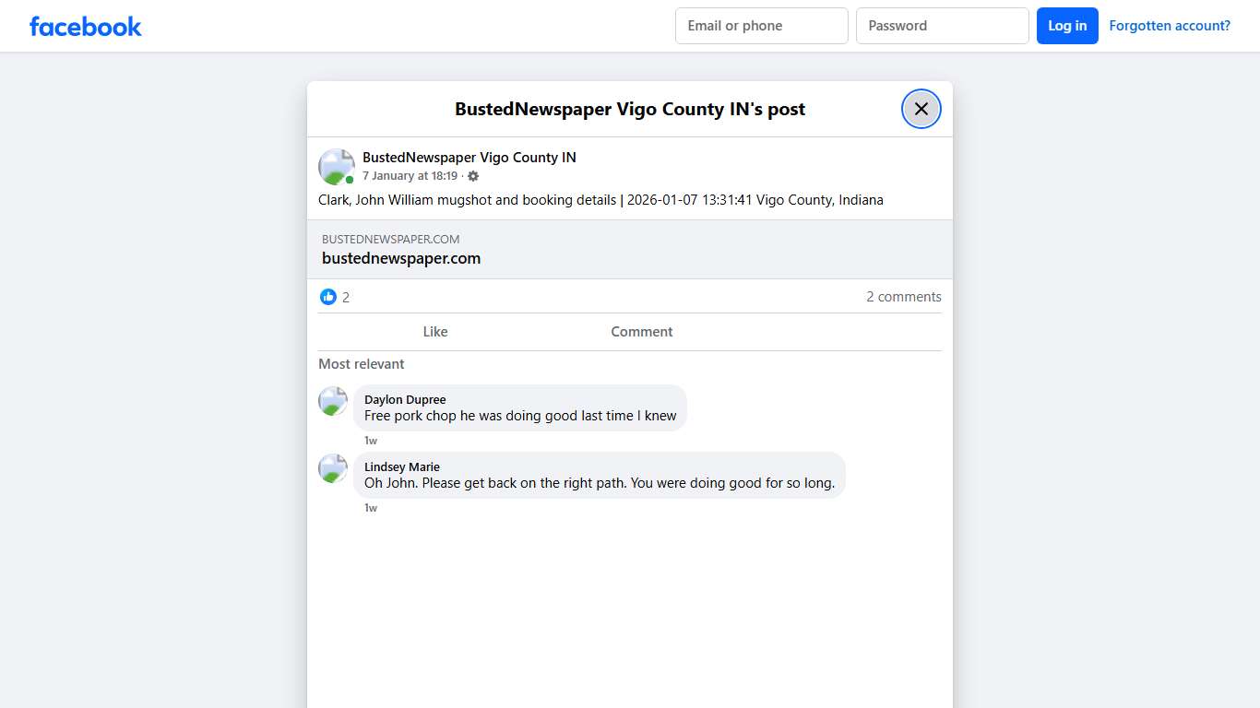The image size is (1260, 708).
Task: Focus the Email or phone field
Action: [761, 26]
